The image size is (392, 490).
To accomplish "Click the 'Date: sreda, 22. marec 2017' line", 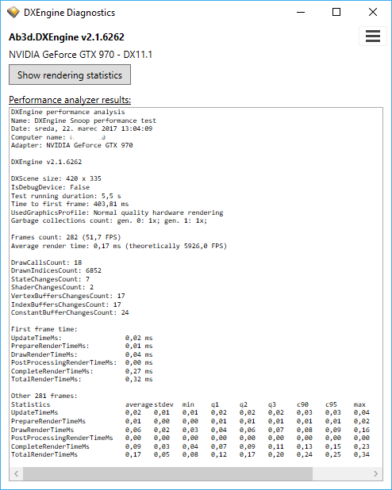I will click(82, 128).
